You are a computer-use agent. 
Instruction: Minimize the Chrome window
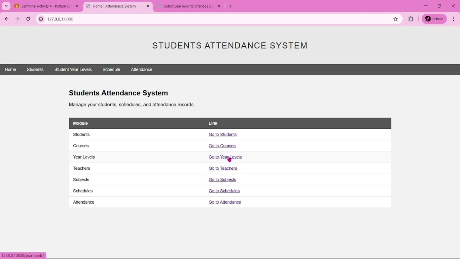tap(426, 6)
